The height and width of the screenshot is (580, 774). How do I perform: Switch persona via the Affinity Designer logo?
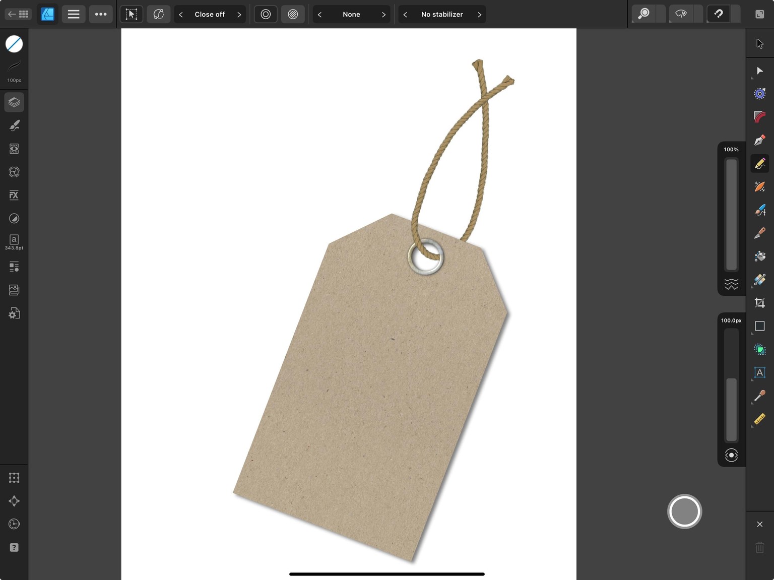(47, 14)
